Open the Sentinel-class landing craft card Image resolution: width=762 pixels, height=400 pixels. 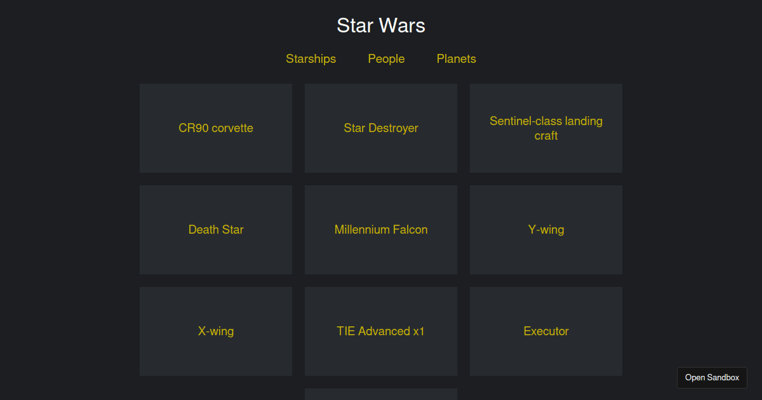click(546, 128)
